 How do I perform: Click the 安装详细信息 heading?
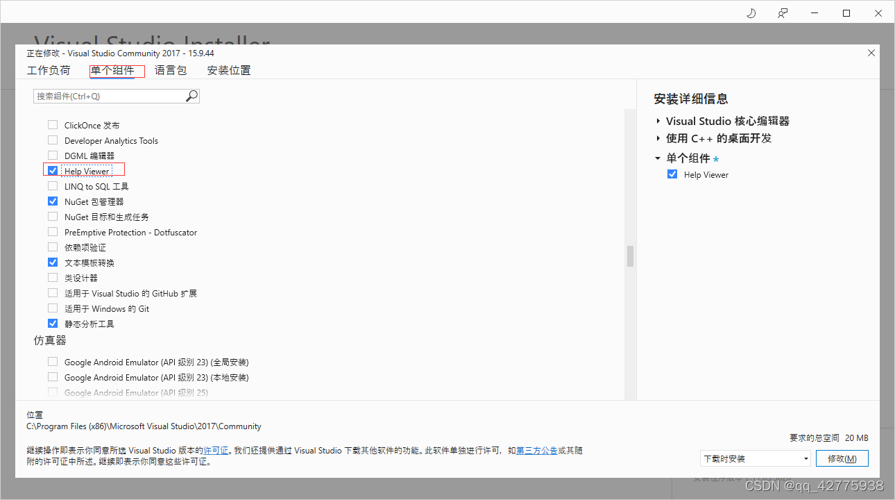coord(691,99)
